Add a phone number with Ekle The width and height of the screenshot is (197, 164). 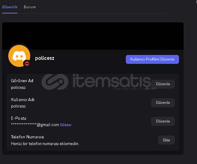166,140
